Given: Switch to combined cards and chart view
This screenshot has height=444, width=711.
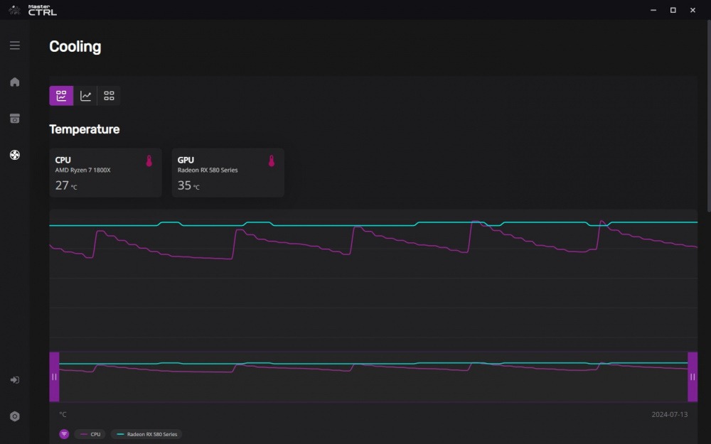Looking at the screenshot, I should (61, 96).
